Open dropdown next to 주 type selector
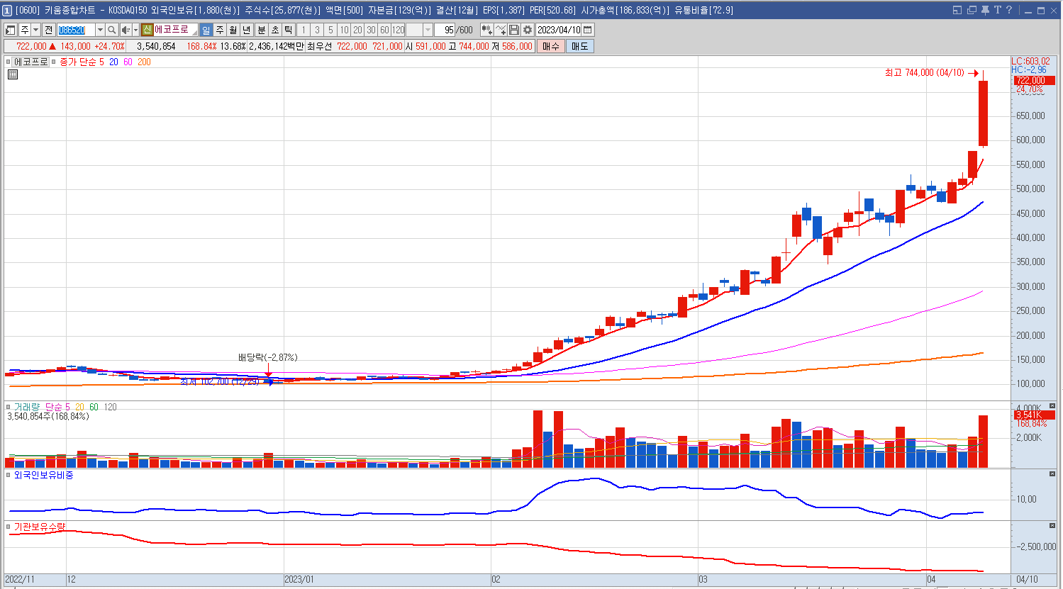1063x589 pixels. click(x=35, y=30)
